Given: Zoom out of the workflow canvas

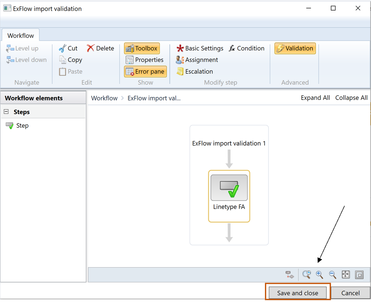Looking at the screenshot, I should [333, 275].
